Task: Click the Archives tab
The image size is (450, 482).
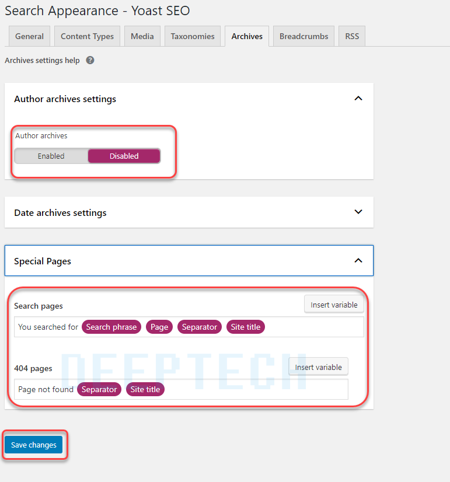Action: pos(247,36)
